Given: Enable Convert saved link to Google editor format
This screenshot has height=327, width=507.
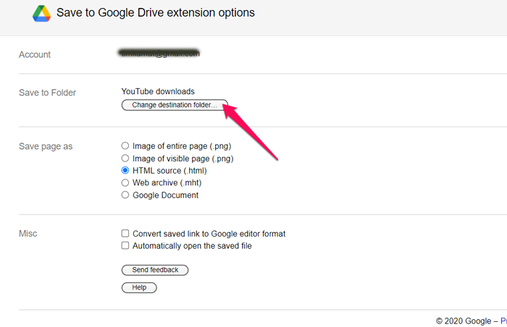Looking at the screenshot, I should pos(125,233).
